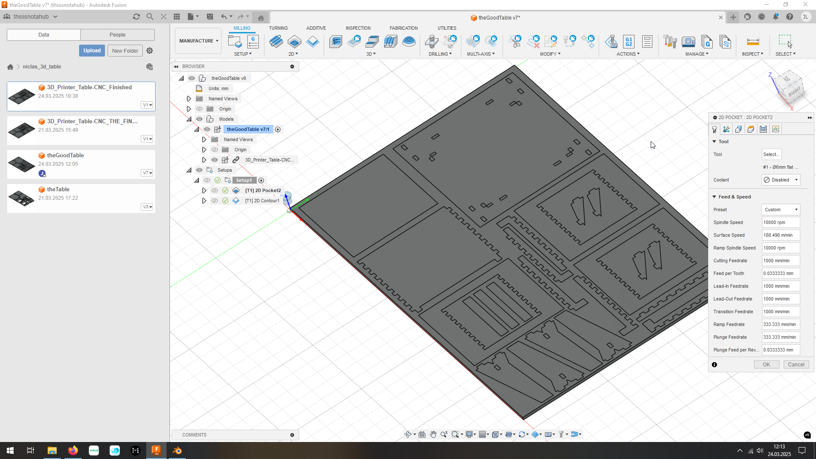
Task: Select the 3D Scallop toolpath icon
Action: 409,42
